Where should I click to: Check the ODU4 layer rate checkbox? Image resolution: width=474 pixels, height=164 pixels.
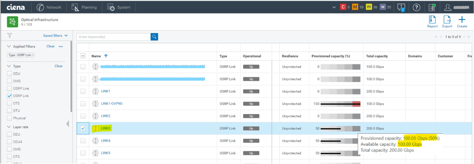click(x=9, y=142)
